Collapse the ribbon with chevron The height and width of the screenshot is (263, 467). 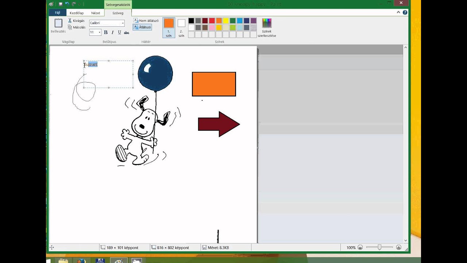point(398,12)
